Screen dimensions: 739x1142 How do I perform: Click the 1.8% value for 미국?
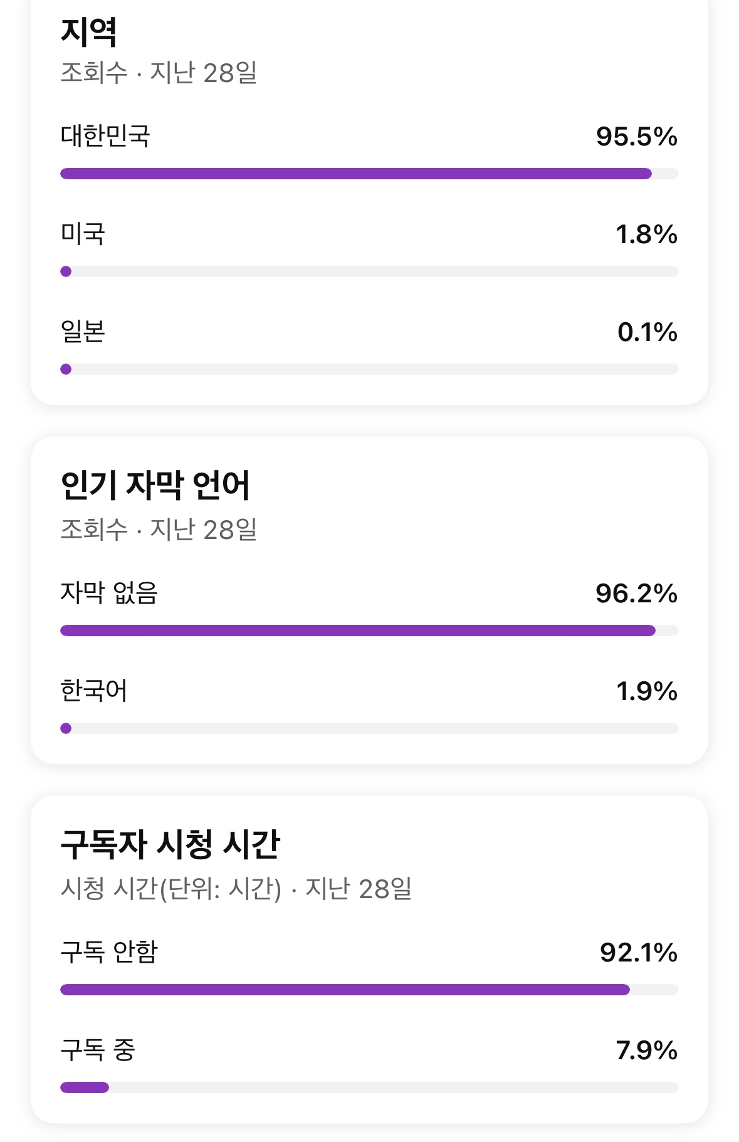pos(646,234)
